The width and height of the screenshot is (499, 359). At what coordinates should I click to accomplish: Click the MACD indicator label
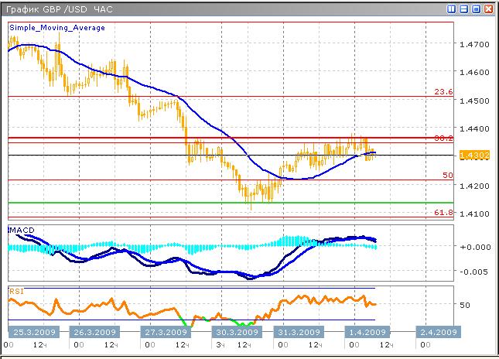22,231
